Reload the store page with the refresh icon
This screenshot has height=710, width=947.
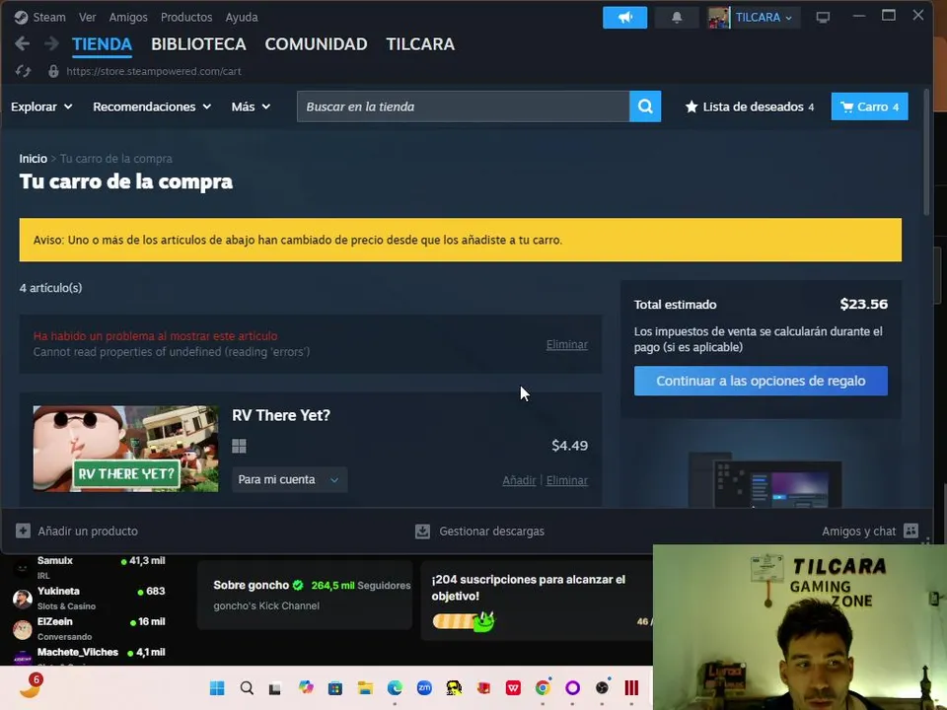click(23, 71)
